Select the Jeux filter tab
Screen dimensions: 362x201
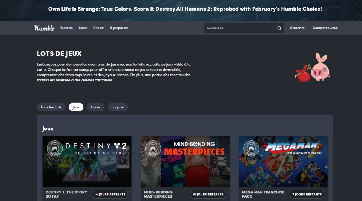point(76,107)
